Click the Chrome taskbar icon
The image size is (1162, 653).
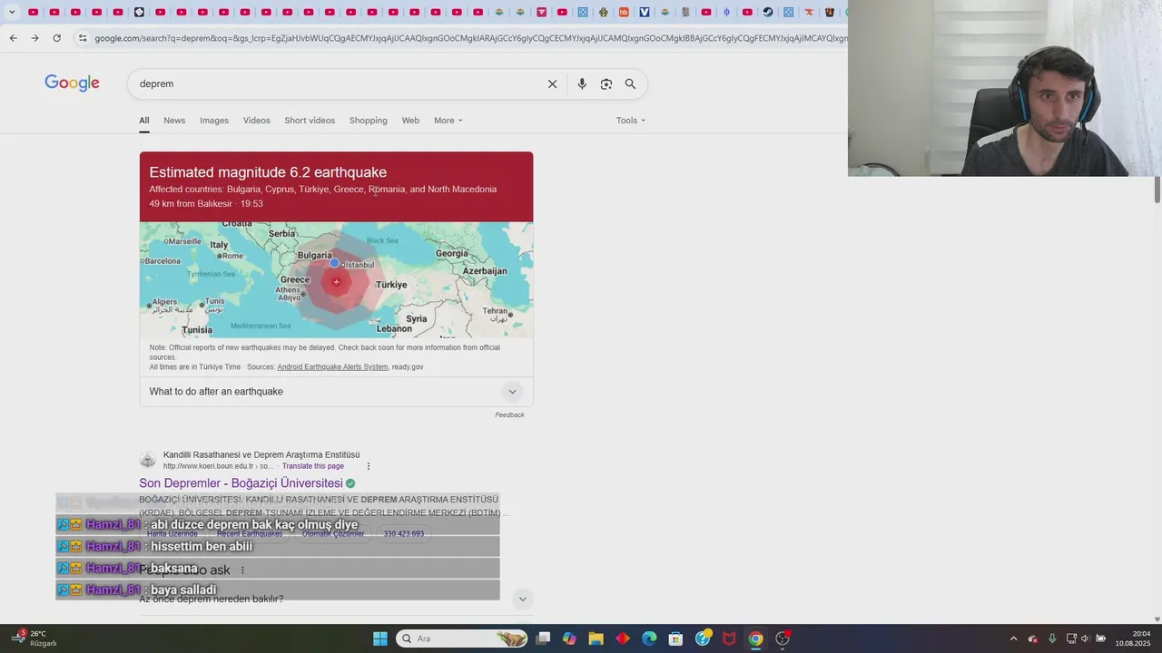click(755, 638)
